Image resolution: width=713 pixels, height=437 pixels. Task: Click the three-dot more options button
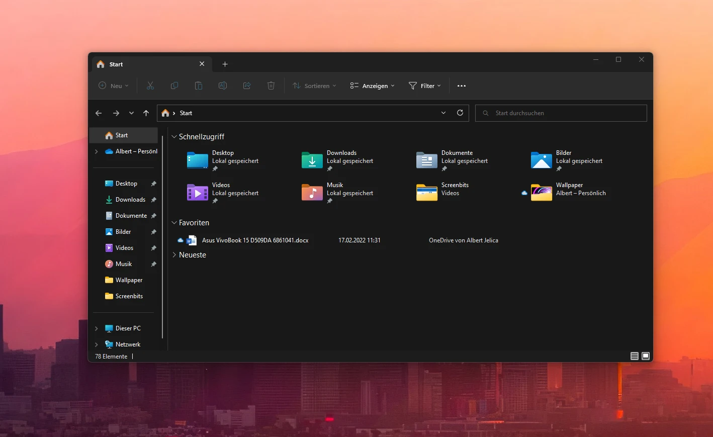click(x=461, y=85)
